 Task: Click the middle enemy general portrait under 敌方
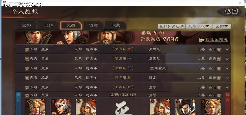tap(185, 107)
